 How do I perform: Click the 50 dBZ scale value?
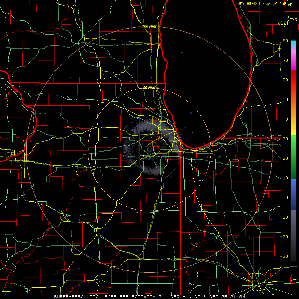(x=285, y=100)
